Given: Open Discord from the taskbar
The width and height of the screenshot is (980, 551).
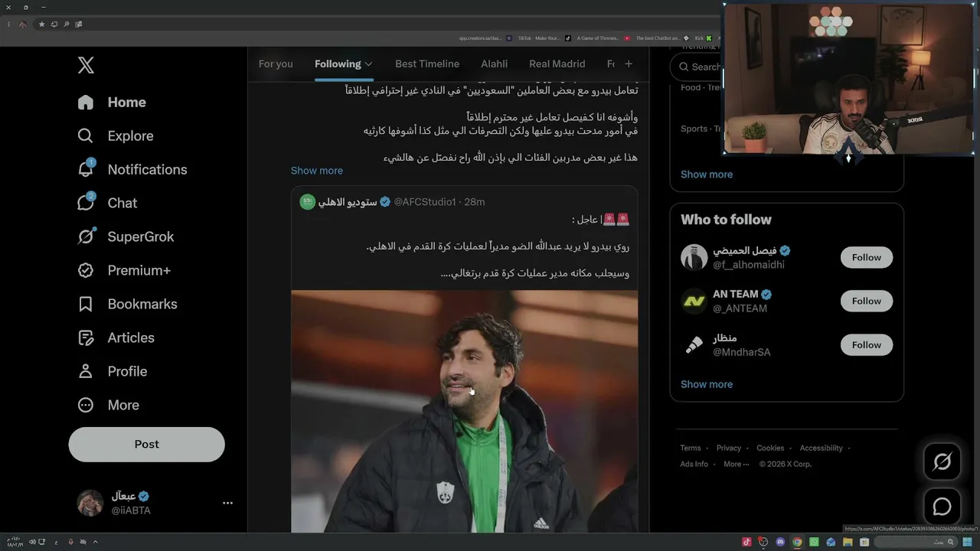Looking at the screenshot, I should tap(780, 543).
